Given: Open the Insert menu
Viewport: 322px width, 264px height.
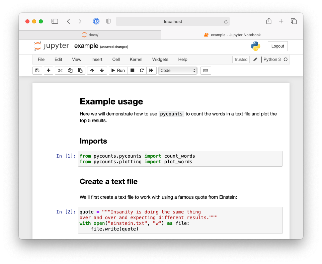Looking at the screenshot, I should 97,60.
